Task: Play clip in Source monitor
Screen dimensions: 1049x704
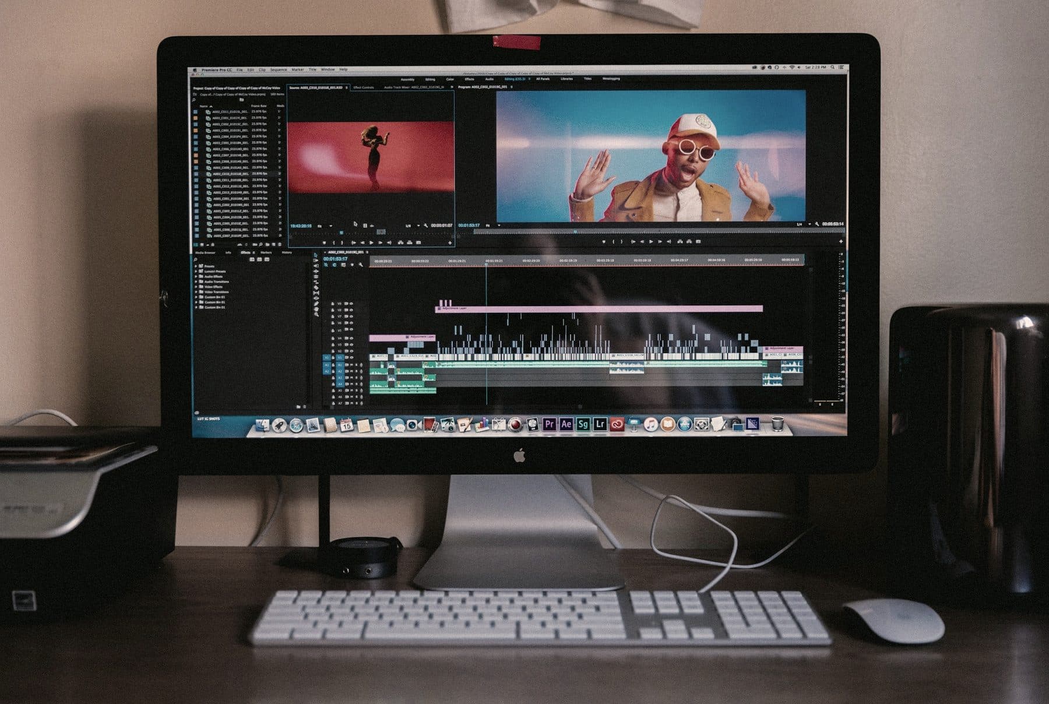Action: (x=371, y=242)
